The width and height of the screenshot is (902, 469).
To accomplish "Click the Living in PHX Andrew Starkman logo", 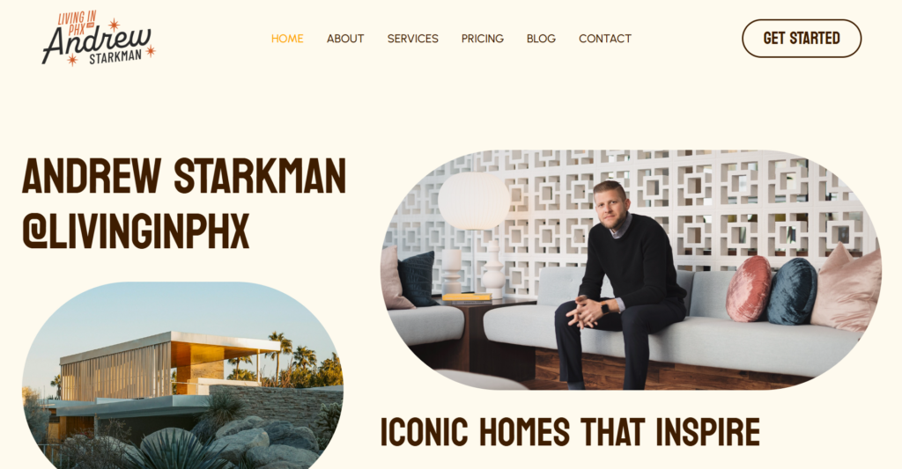I will click(x=99, y=38).
